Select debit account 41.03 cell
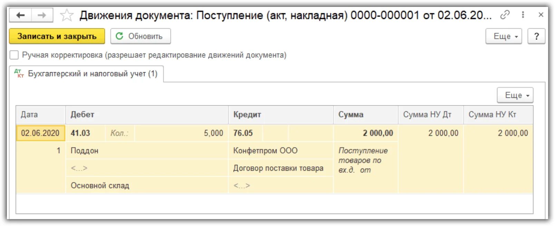The width and height of the screenshot is (555, 226). point(80,133)
